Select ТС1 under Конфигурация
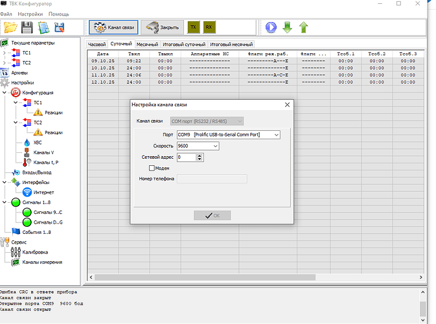This screenshot has width=436, height=324. [38, 103]
